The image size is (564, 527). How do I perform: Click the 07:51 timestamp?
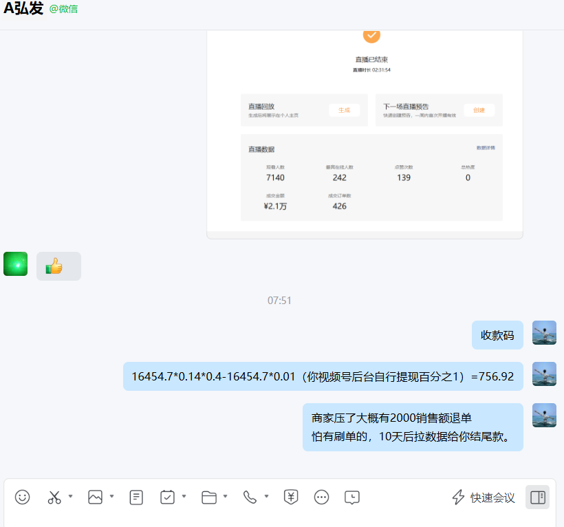tap(279, 301)
